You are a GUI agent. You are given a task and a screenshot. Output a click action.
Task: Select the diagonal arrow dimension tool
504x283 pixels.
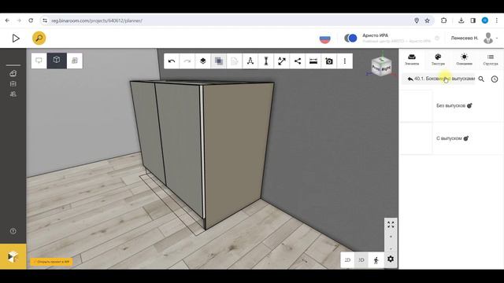282,61
